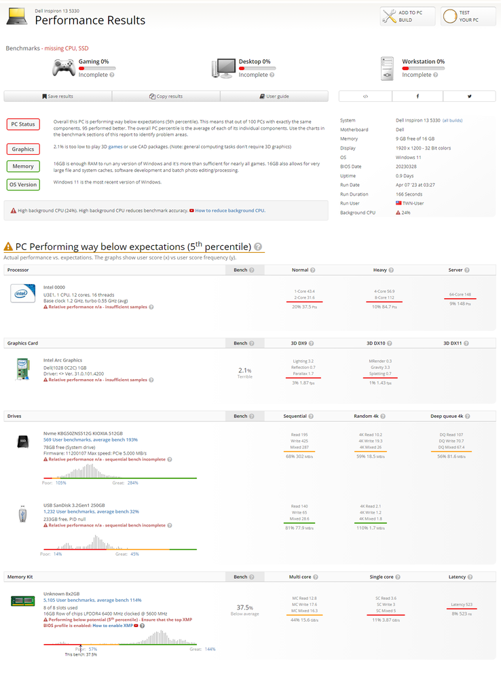Image resolution: width=501 pixels, height=676 pixels.
Task: Open 5,105 User benchmarks link for memory
Action: tap(92, 601)
